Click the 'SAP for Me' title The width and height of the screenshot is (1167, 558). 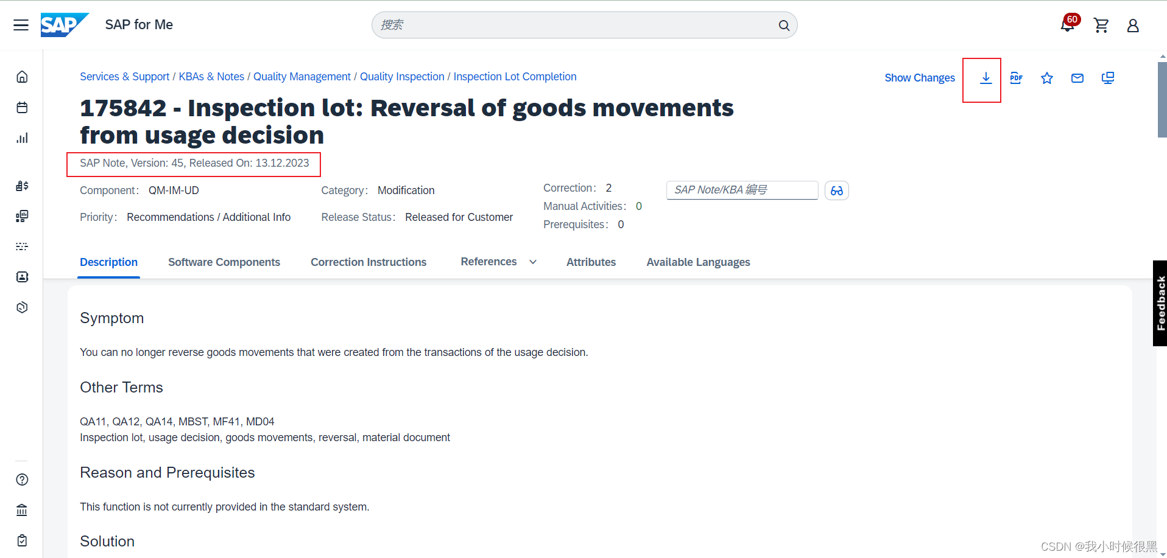(x=139, y=25)
